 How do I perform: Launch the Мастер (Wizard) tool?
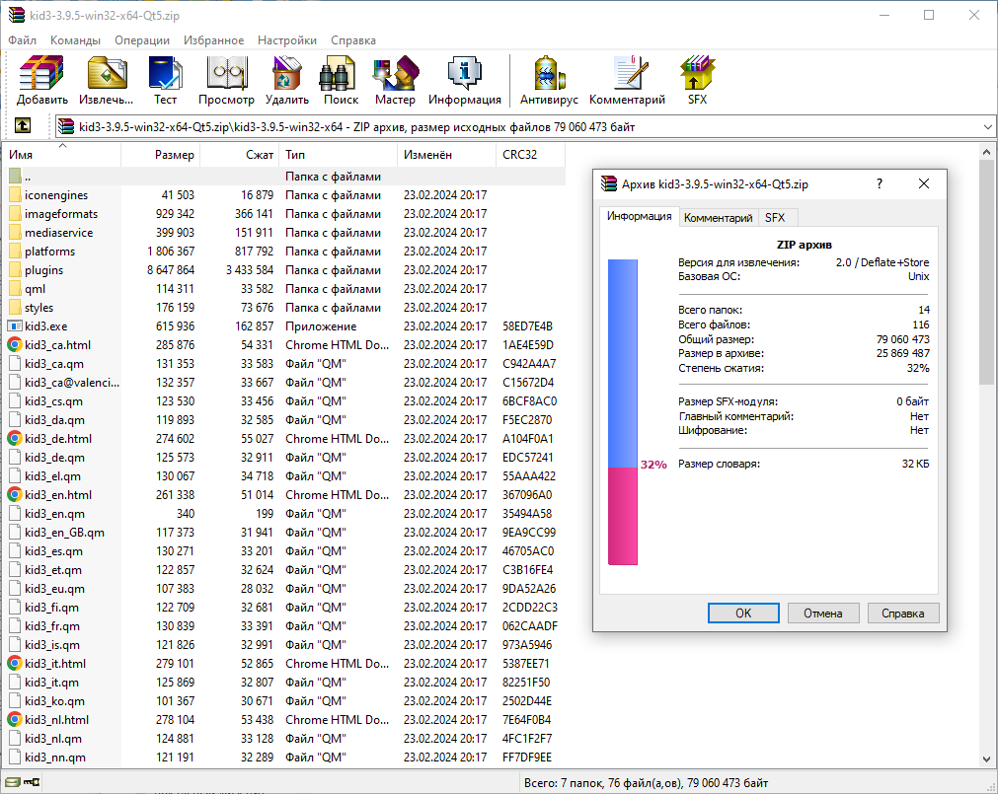(x=395, y=81)
